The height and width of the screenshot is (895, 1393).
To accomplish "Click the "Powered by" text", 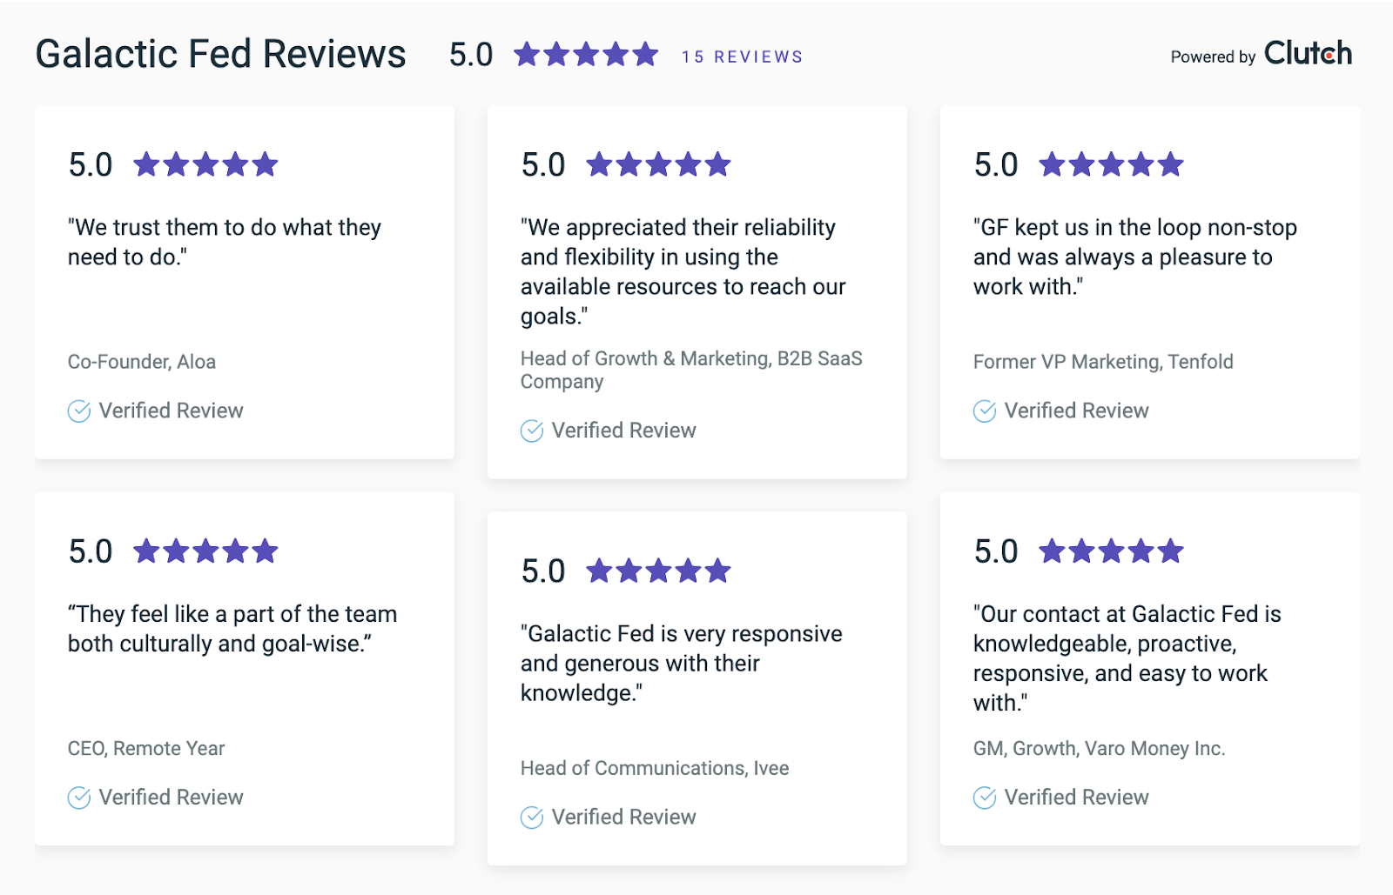I will [x=1213, y=57].
